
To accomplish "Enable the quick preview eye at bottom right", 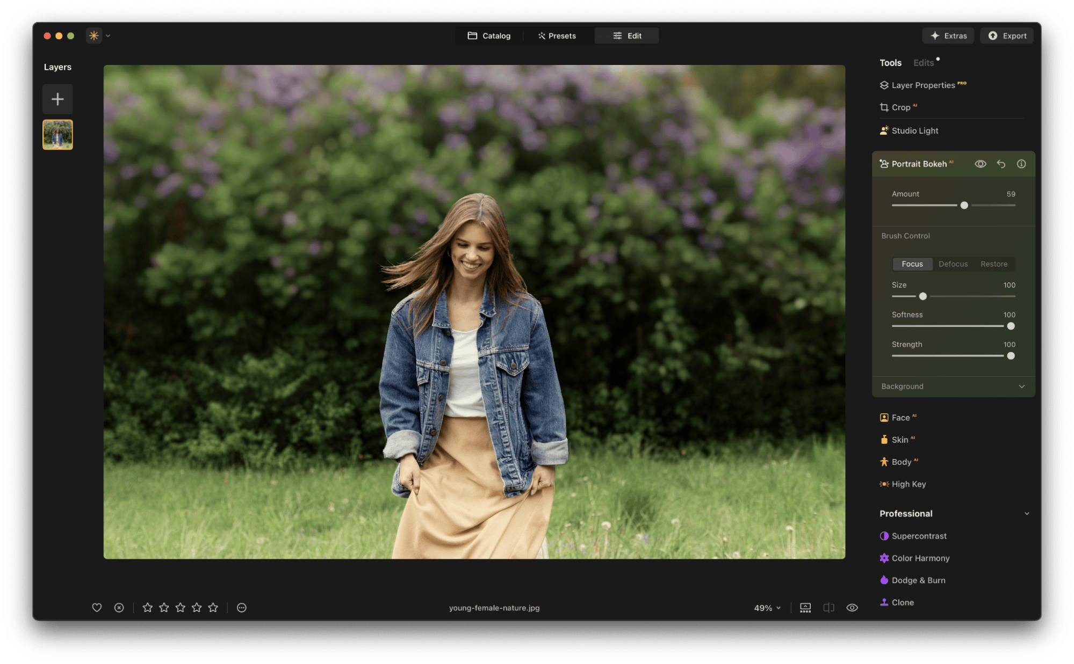I will click(852, 607).
